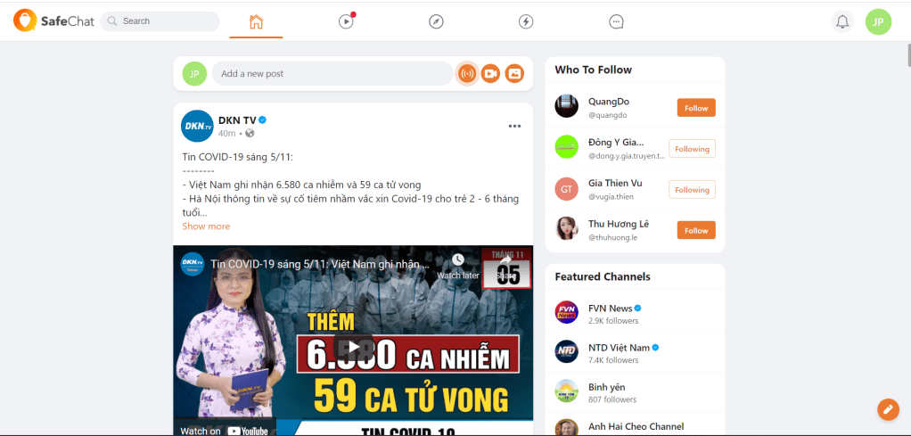Image resolution: width=911 pixels, height=436 pixels.
Task: Open the lightning bolt icon
Action: pos(526,21)
